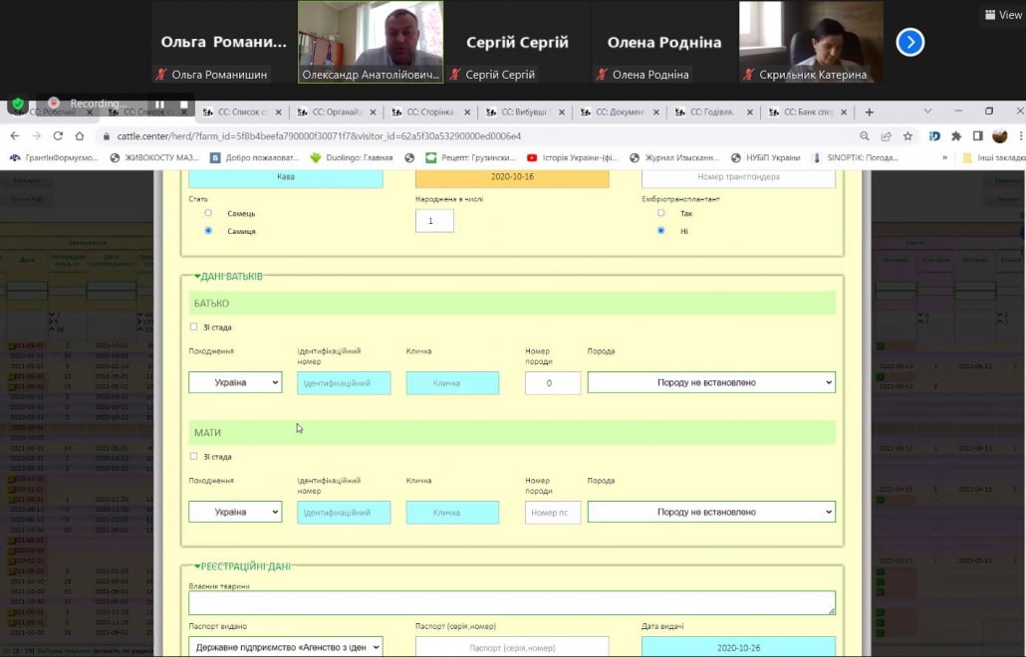
Task: Check the Зі стада box under БАТЬКО
Action: point(193,327)
